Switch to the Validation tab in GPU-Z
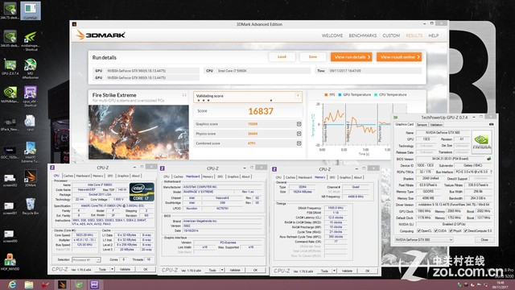 436,125
